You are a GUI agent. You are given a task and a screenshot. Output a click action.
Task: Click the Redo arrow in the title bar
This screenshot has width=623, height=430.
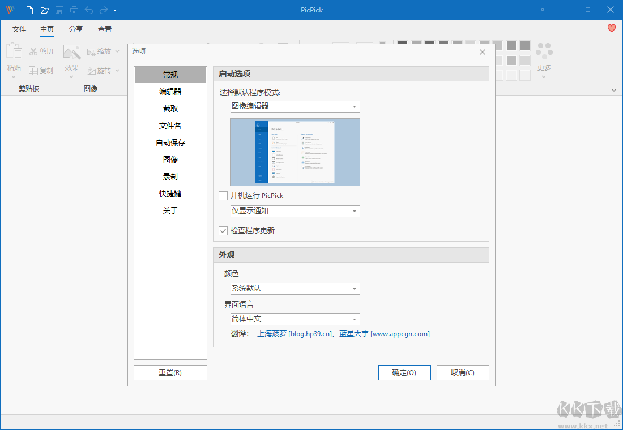pyautogui.click(x=103, y=10)
